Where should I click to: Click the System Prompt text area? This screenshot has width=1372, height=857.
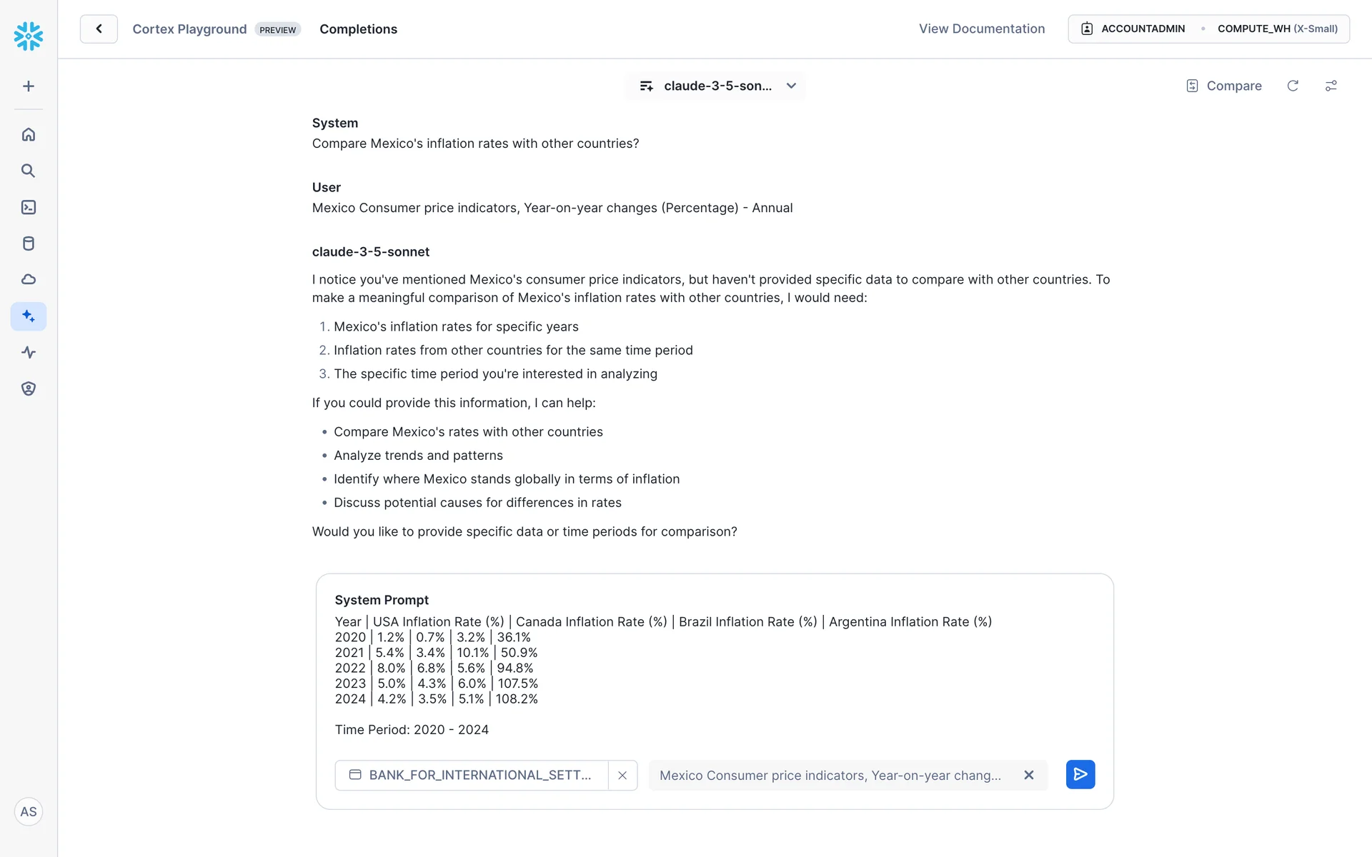[x=715, y=668]
